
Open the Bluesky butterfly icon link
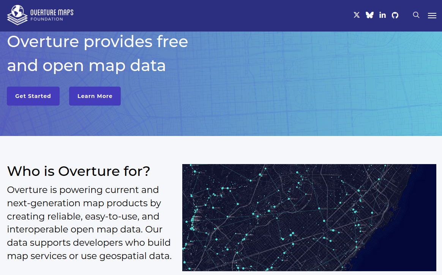click(x=369, y=15)
